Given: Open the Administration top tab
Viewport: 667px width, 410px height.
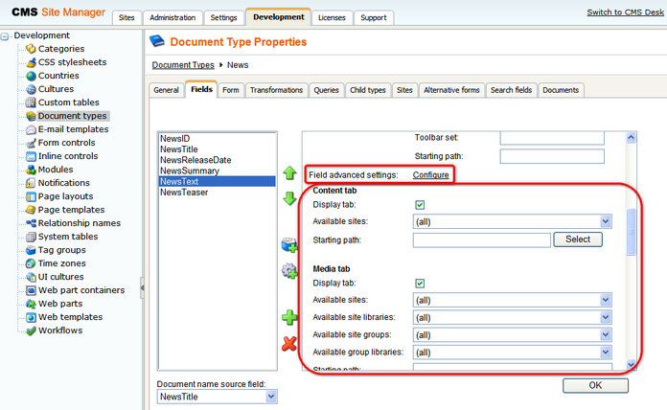Looking at the screenshot, I should 173,17.
